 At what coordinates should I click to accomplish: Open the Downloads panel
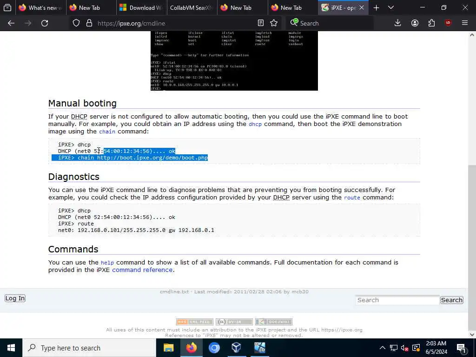[398, 23]
